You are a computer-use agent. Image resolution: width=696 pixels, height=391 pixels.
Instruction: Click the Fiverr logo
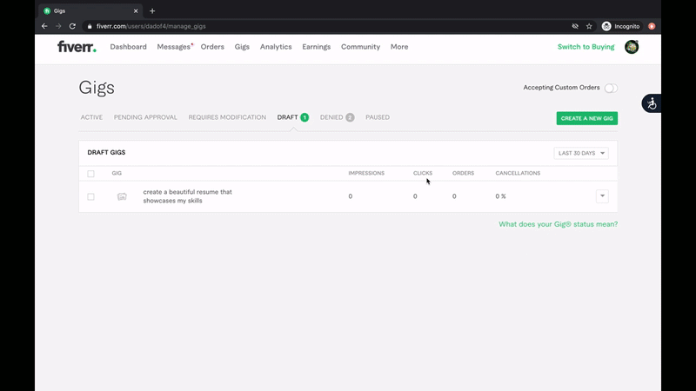click(x=77, y=47)
